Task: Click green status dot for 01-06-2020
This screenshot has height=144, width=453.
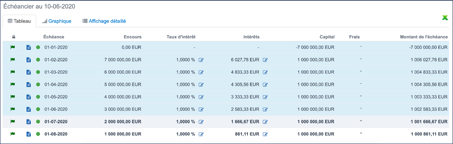Action: pyautogui.click(x=38, y=109)
